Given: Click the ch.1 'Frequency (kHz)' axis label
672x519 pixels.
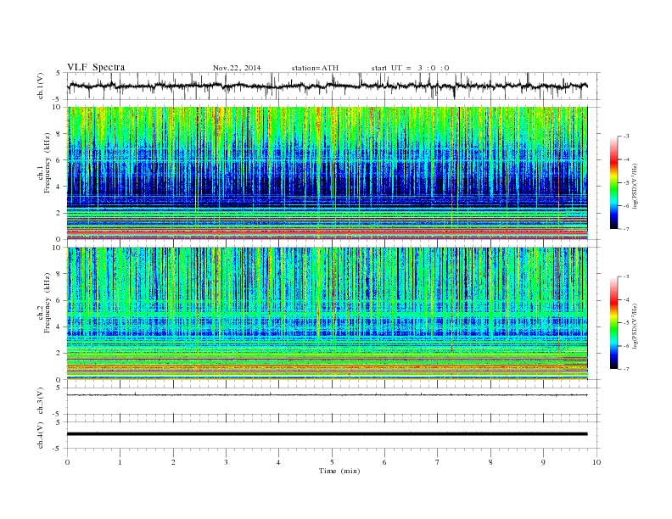Looking at the screenshot, I should [x=47, y=163].
